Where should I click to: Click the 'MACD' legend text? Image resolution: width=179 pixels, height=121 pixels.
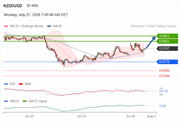(15, 101)
